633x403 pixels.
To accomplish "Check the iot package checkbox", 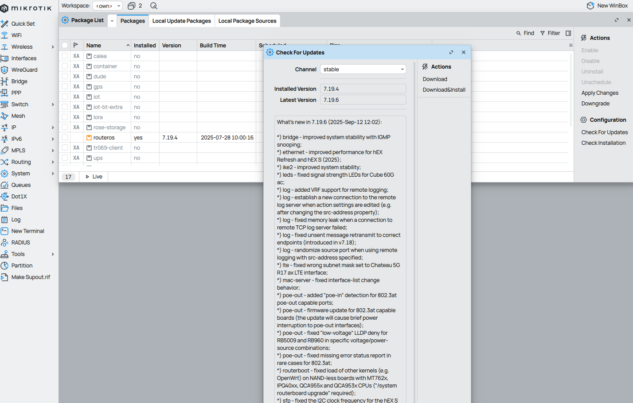I will (x=65, y=97).
